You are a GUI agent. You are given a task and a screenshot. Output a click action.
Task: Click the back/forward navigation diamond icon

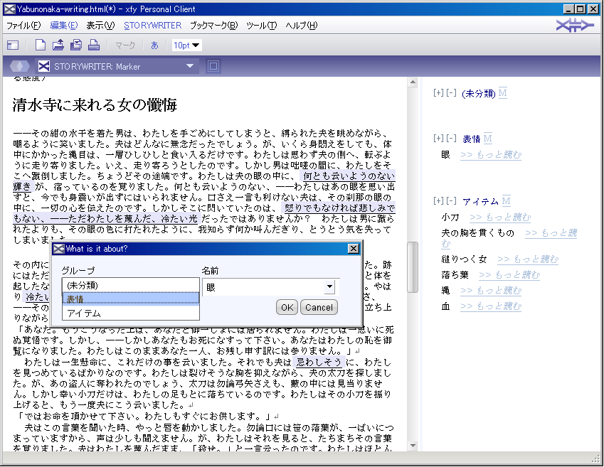pyautogui.click(x=20, y=66)
